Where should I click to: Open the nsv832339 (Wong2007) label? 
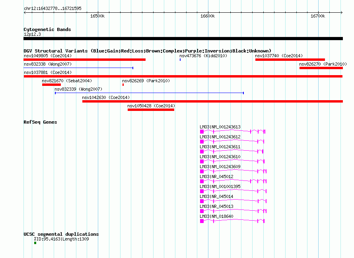click(78, 89)
